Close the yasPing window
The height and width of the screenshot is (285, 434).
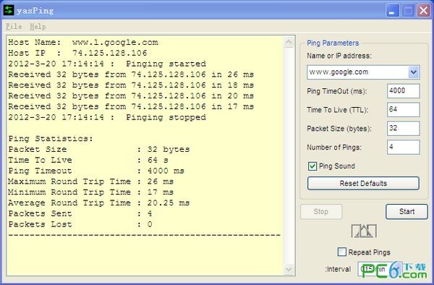click(x=423, y=11)
